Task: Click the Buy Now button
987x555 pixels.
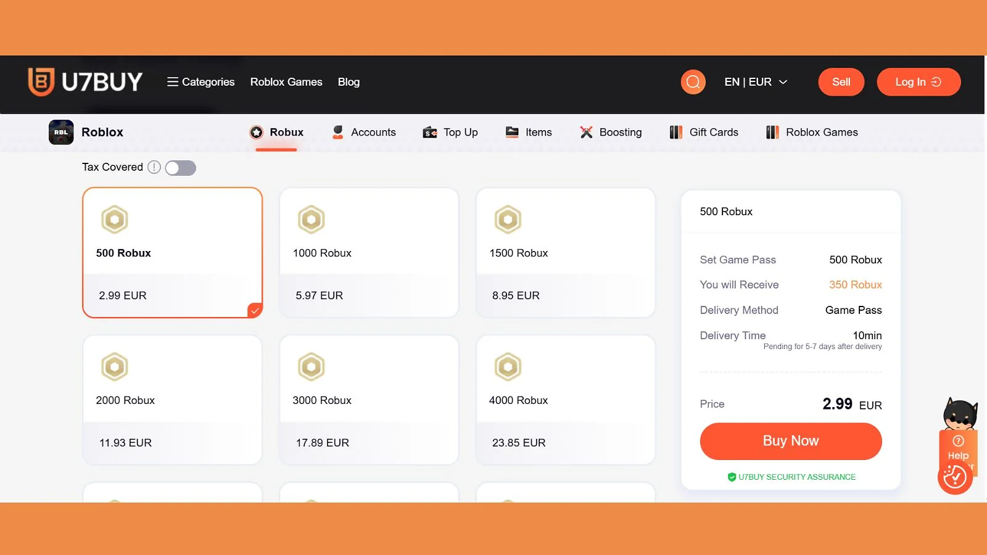Action: [x=791, y=441]
